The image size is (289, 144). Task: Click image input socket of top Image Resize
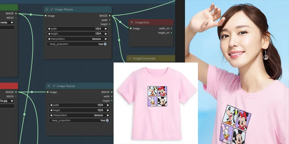(46, 16)
